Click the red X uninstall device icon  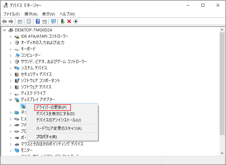[69, 21]
